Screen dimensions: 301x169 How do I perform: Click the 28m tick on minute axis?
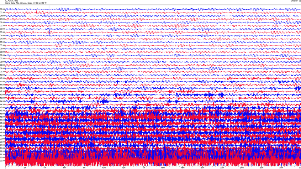(281, 168)
